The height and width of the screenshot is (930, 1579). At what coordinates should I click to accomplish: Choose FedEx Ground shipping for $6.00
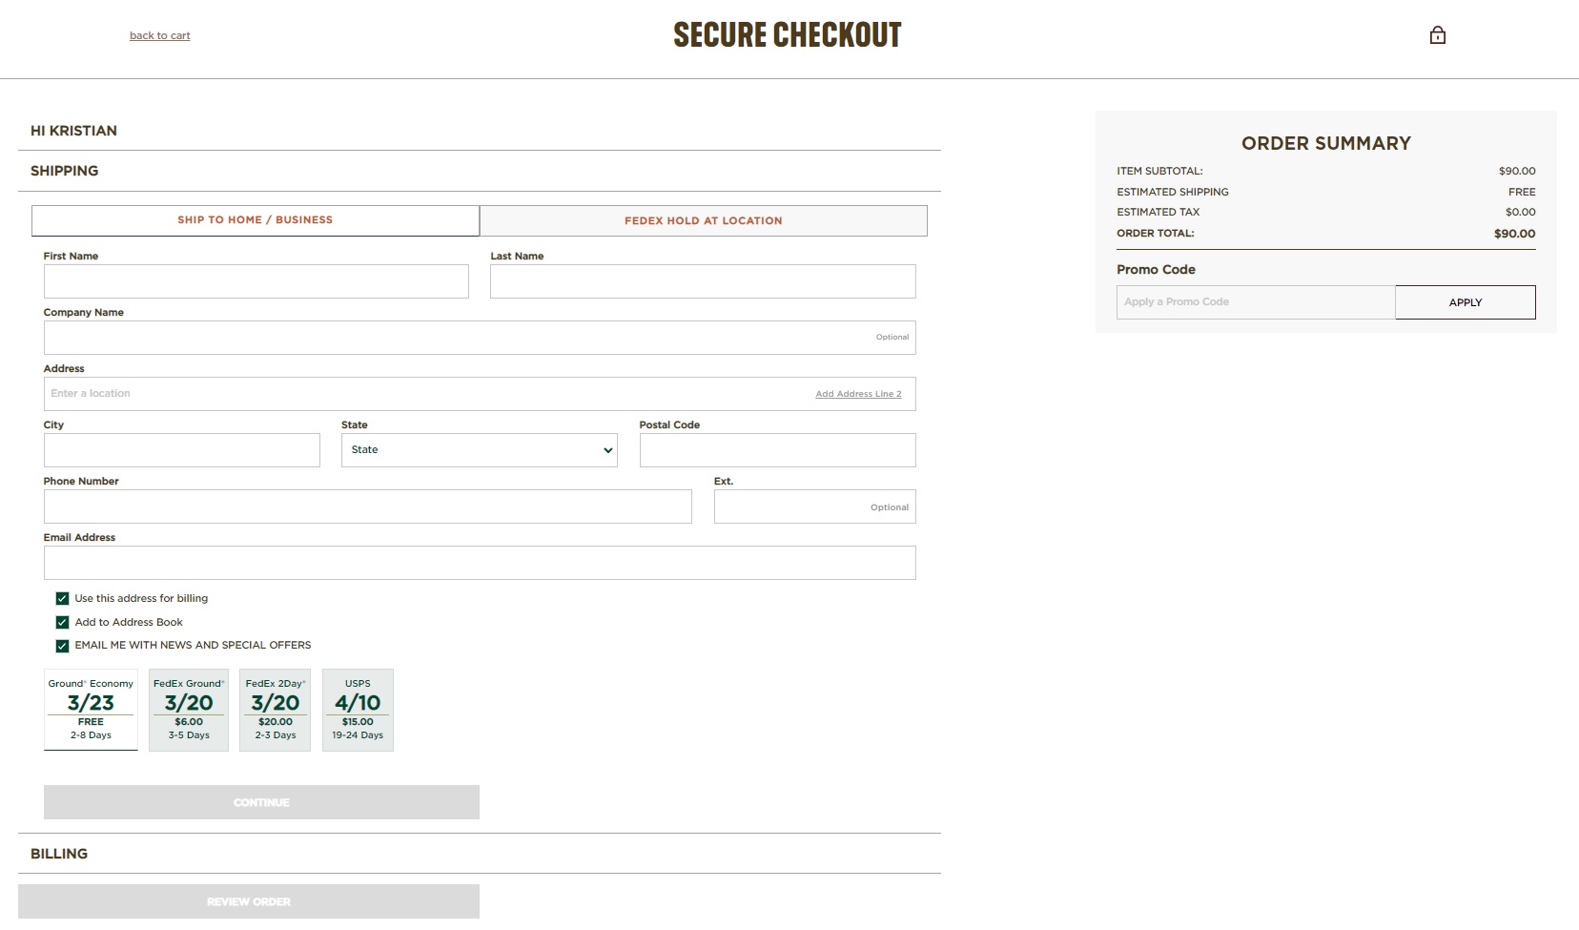click(x=188, y=710)
